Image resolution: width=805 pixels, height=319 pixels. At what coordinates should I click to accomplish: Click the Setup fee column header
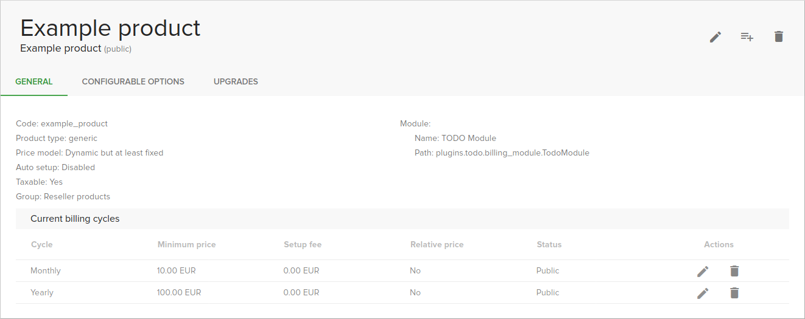click(302, 244)
